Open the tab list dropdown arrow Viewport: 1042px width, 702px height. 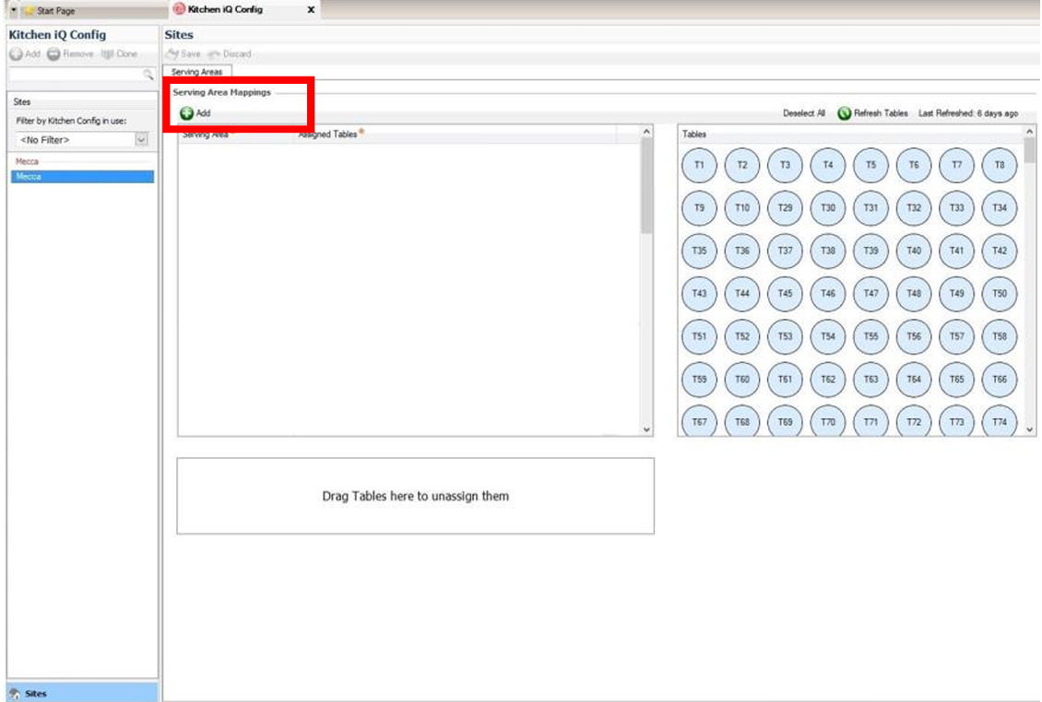(14, 10)
